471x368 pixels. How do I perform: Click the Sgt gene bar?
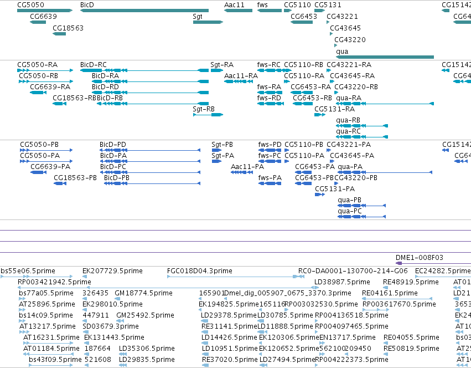pyautogui.click(x=208, y=22)
